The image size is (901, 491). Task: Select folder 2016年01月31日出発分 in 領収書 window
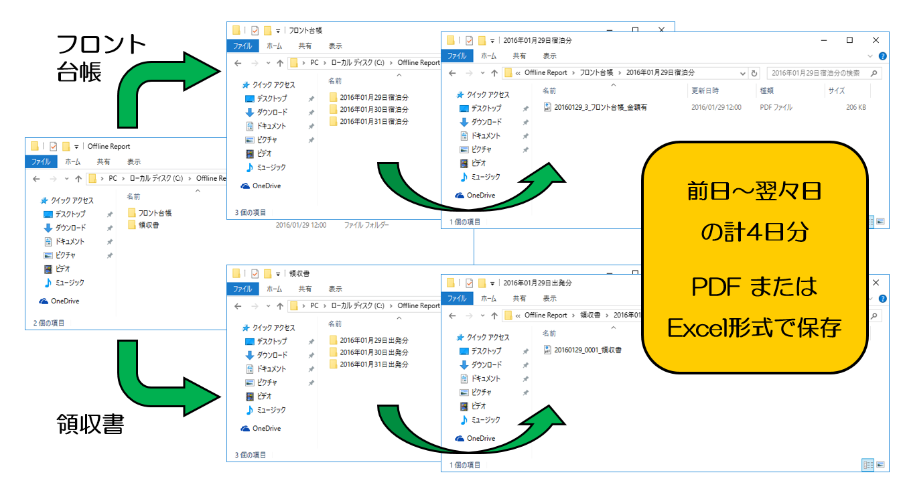(x=368, y=364)
